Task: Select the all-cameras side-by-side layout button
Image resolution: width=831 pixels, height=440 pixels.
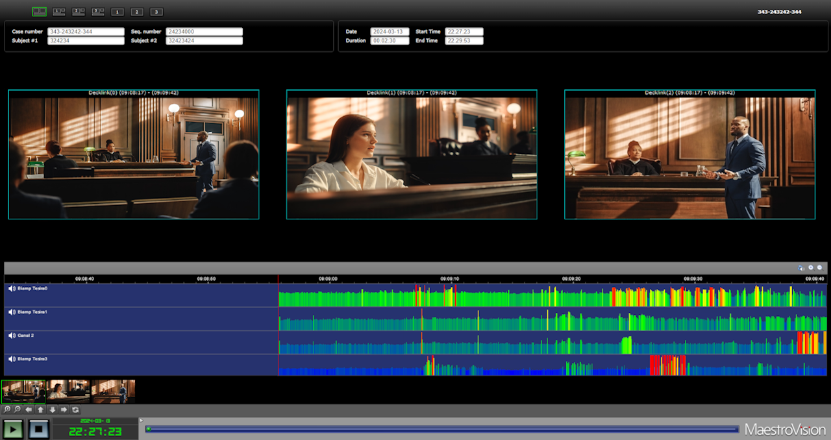Action: tap(39, 12)
